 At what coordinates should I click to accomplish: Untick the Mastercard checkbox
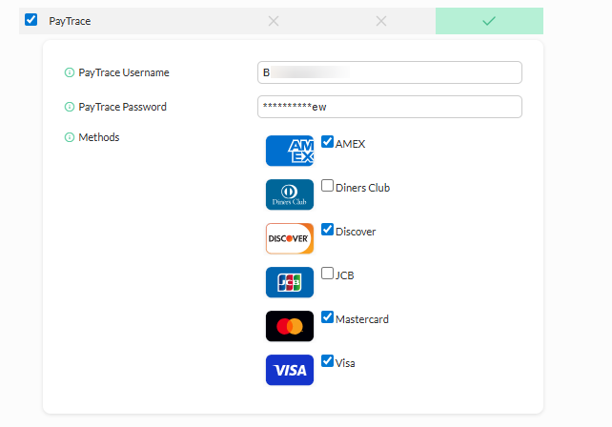[328, 317]
